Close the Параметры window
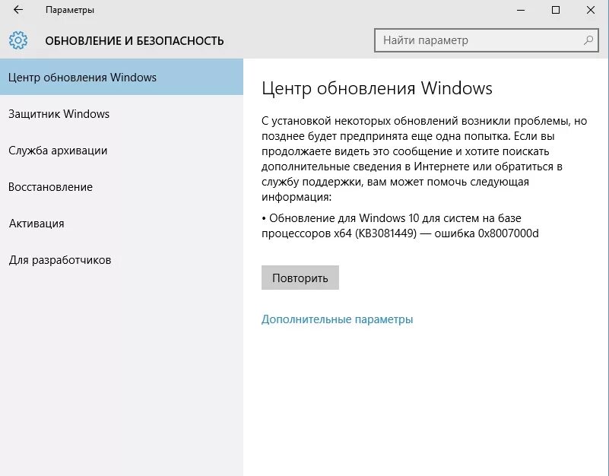The width and height of the screenshot is (609, 476). 591,10
